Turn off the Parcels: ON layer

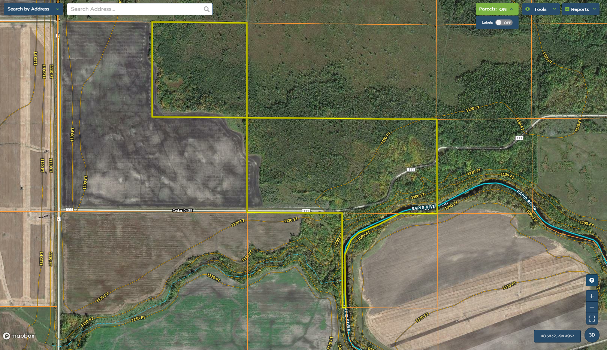click(493, 9)
